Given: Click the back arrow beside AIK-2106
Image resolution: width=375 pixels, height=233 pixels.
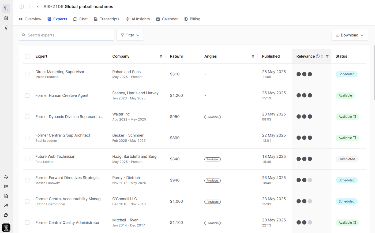Looking at the screenshot, I should click(x=38, y=6).
